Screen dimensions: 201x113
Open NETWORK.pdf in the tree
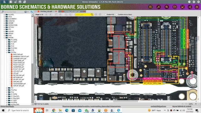click(x=18, y=78)
